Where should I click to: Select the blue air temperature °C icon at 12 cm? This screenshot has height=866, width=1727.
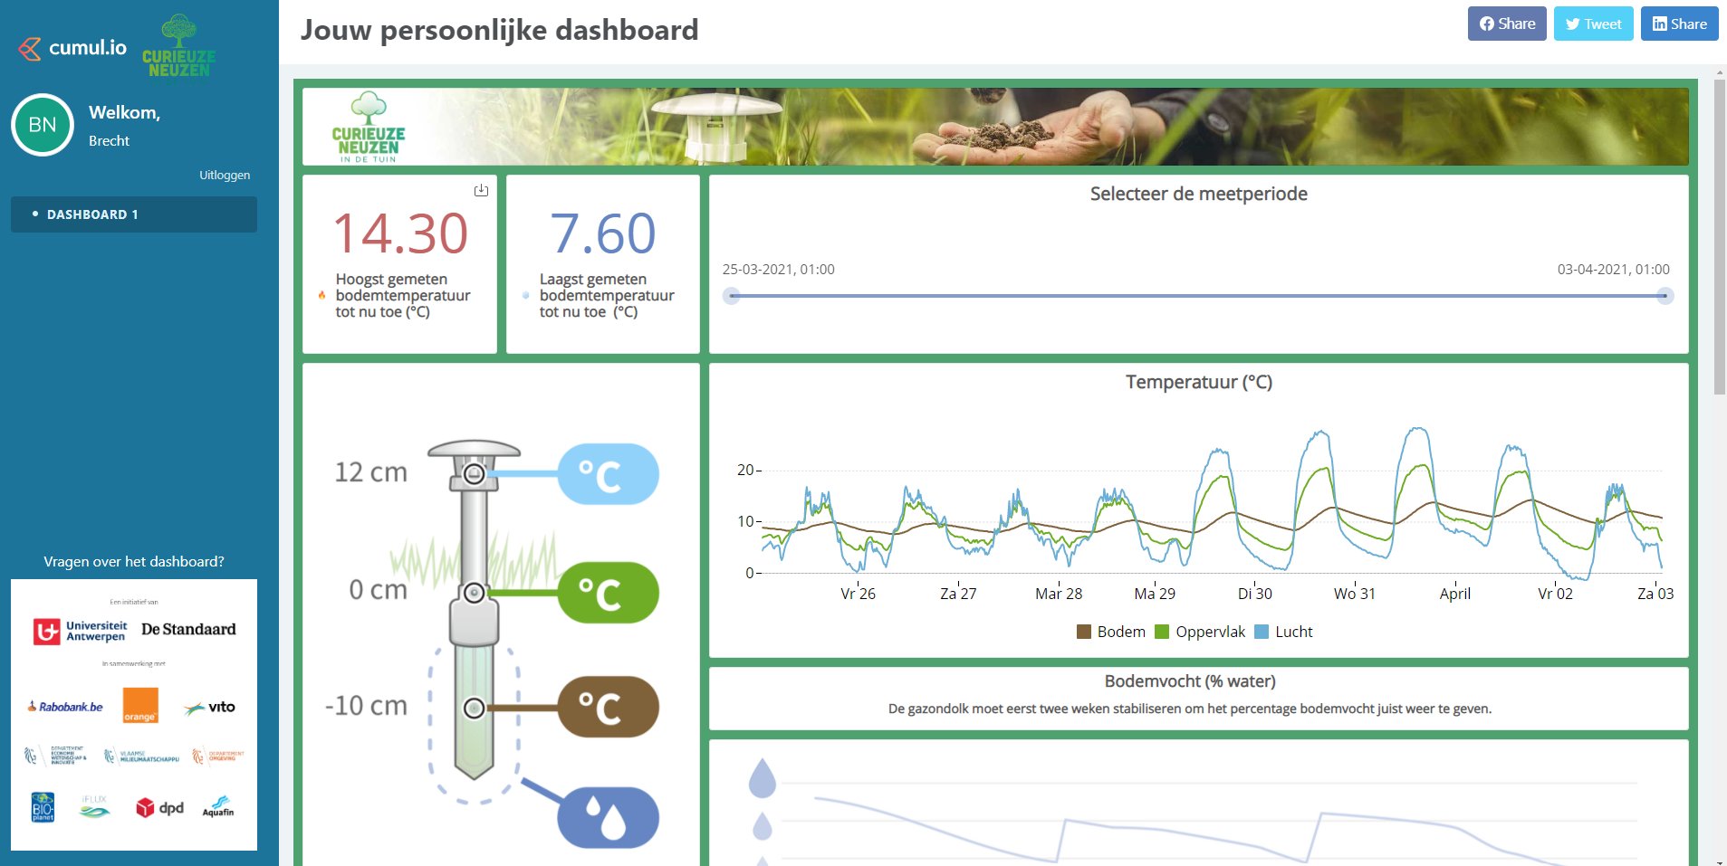click(x=609, y=471)
